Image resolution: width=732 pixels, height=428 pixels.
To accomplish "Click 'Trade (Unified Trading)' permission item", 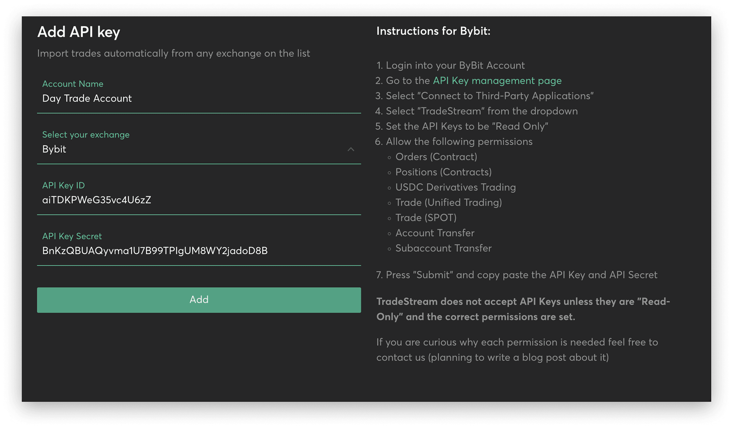I will pyautogui.click(x=448, y=203).
